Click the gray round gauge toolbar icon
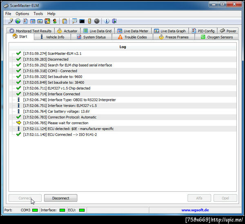Screen dimensions: 245x224 [97, 21]
